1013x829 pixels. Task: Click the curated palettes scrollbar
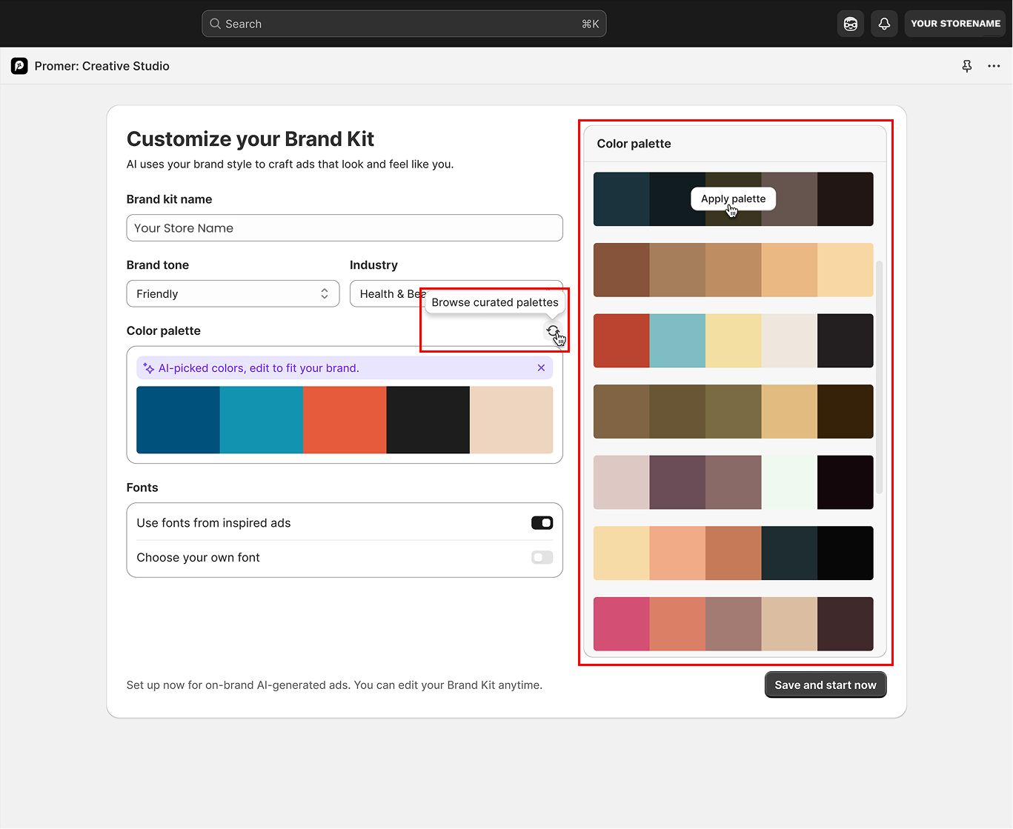[x=880, y=378]
